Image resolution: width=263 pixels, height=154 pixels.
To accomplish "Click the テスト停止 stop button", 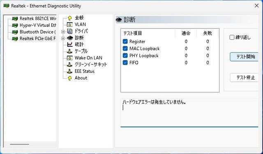I will pyautogui.click(x=244, y=77).
